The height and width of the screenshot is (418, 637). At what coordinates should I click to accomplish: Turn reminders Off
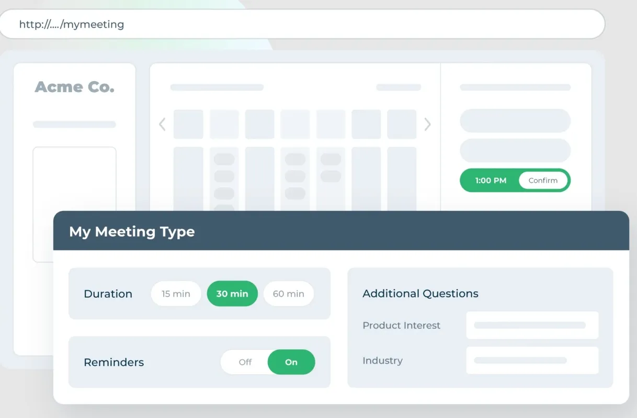(245, 362)
